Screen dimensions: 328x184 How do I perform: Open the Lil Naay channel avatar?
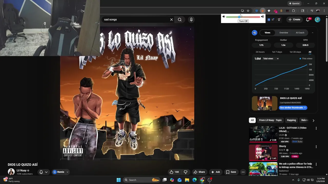coord(11,172)
